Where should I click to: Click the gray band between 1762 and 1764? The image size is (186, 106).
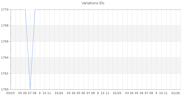click(x=106, y=65)
